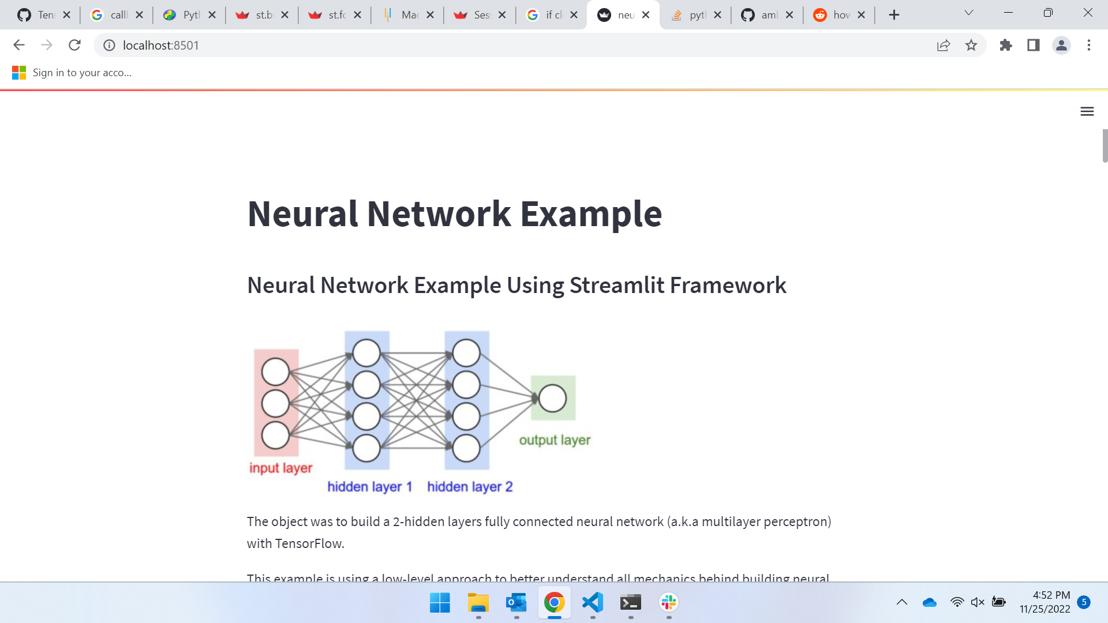This screenshot has width=1108, height=623.
Task: Click the muted volume tray icon
Action: coord(978,602)
